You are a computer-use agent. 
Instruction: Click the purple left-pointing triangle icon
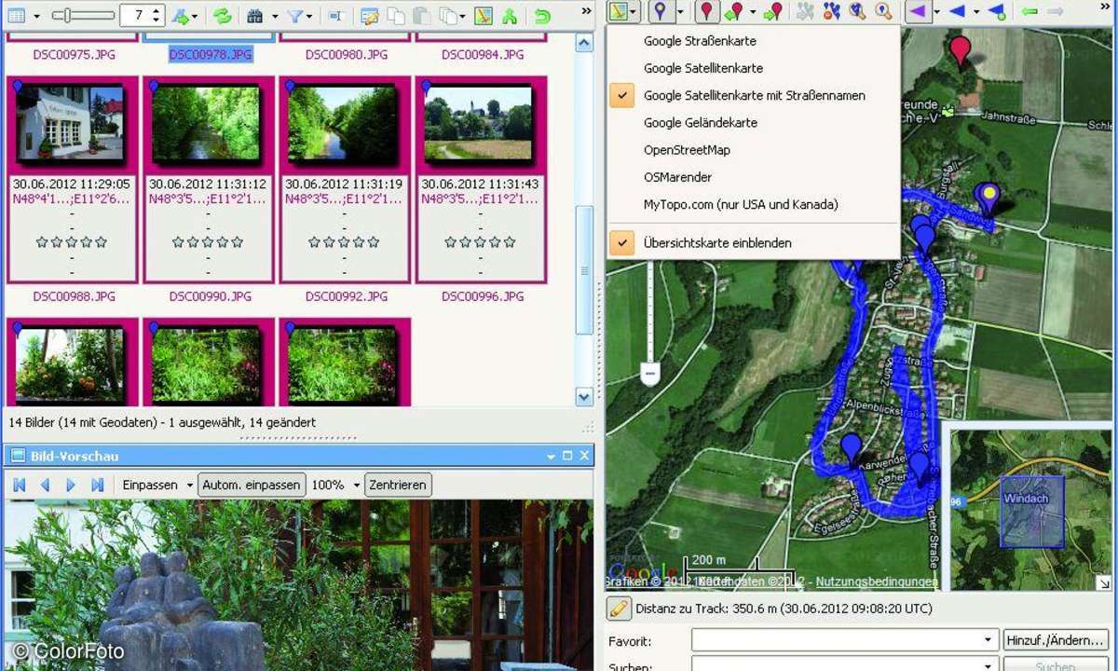click(918, 12)
